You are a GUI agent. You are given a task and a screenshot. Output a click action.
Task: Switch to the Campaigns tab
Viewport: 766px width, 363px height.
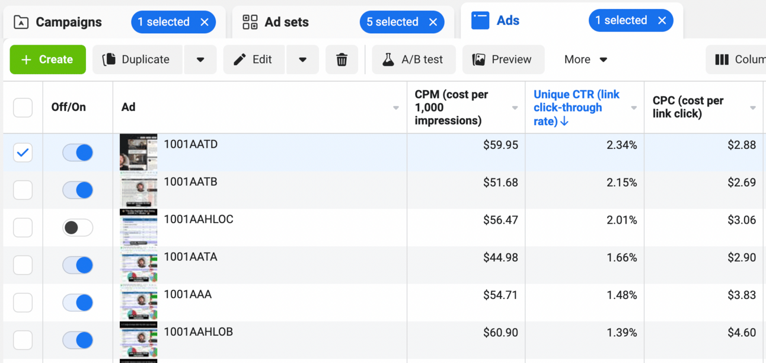tap(68, 23)
